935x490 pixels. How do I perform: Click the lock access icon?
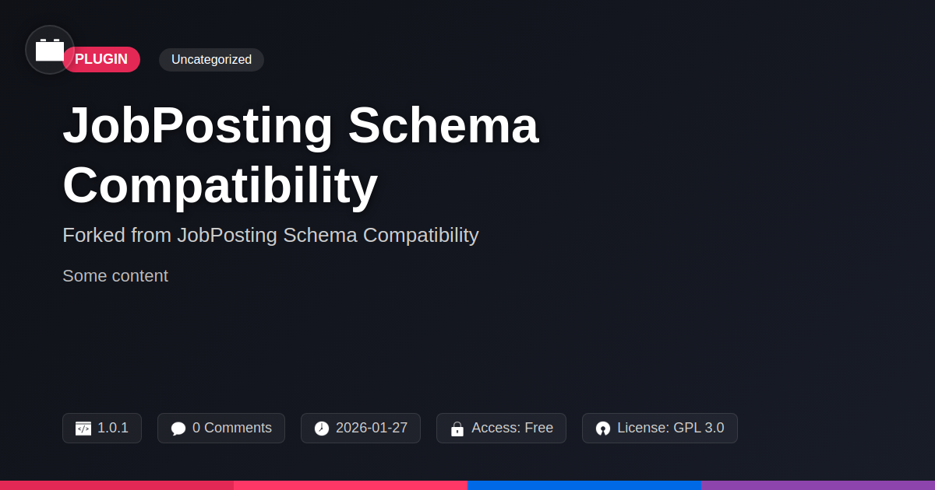coord(457,429)
